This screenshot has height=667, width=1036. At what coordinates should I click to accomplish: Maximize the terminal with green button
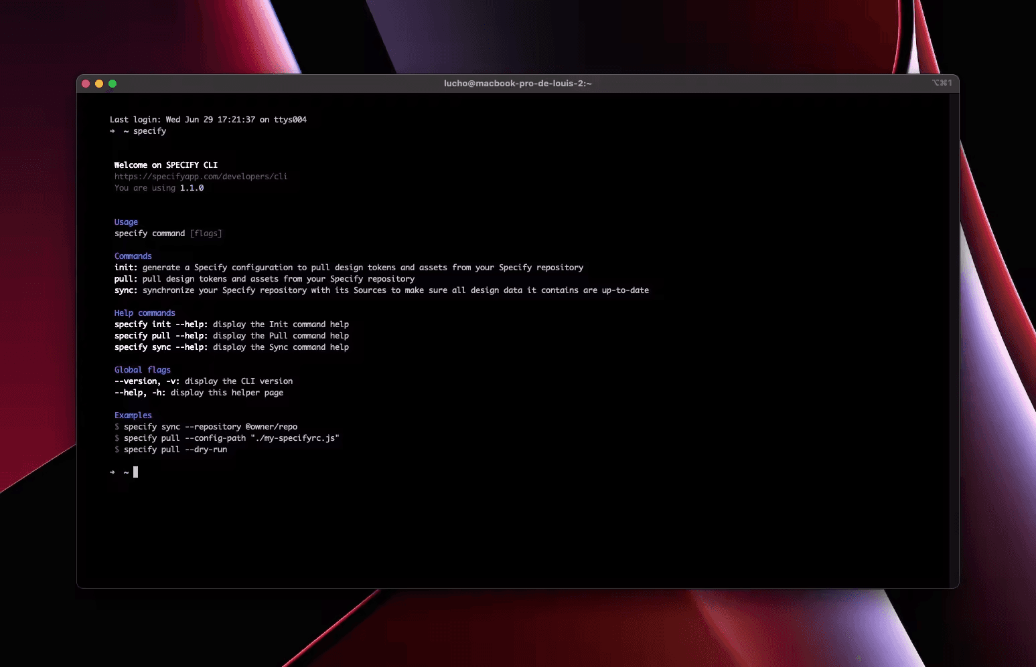point(113,84)
